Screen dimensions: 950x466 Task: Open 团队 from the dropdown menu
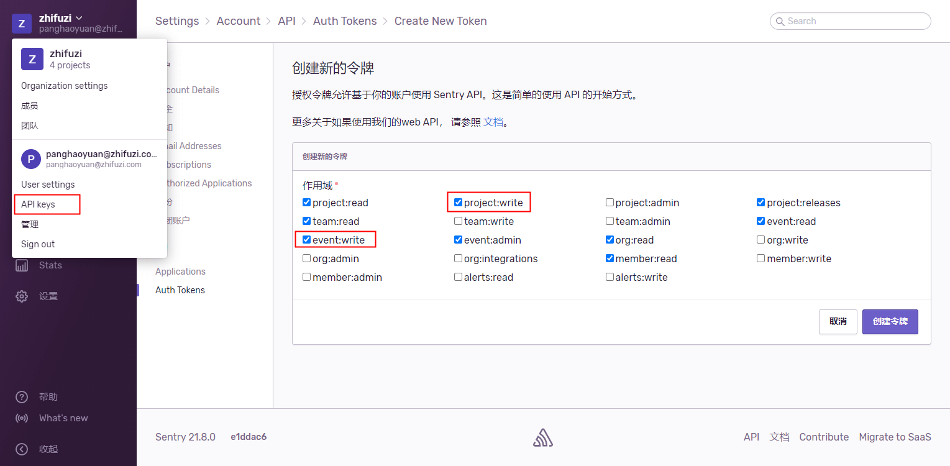point(30,126)
